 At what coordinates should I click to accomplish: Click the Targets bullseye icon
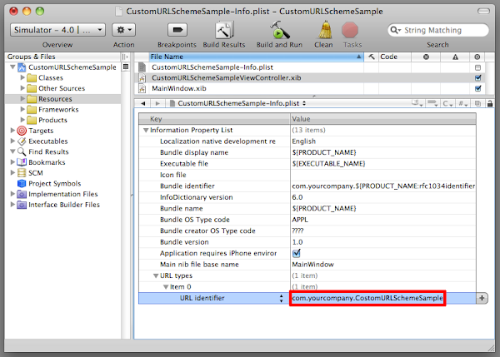tap(22, 131)
